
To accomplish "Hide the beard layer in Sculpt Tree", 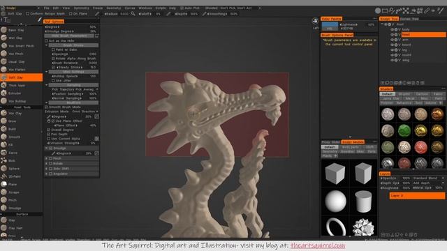I will point(392,45).
